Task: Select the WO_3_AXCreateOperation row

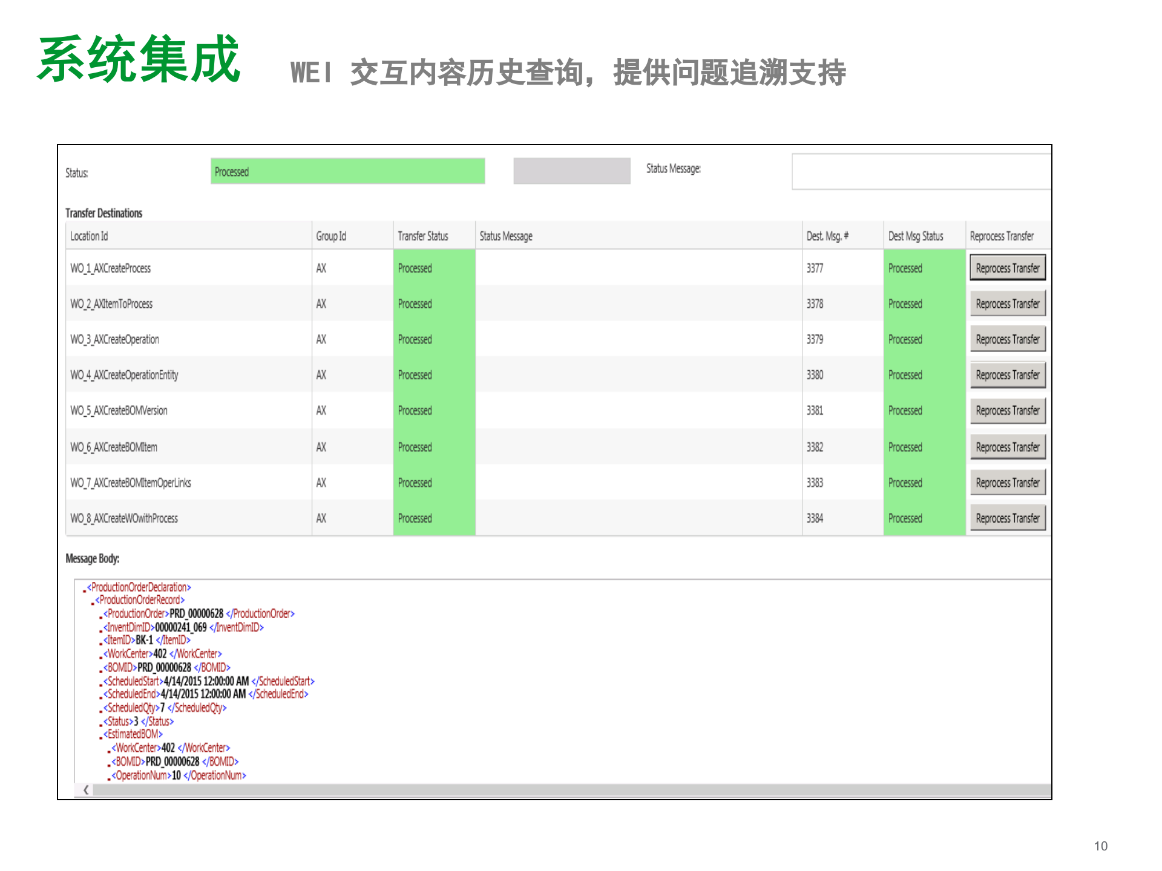Action: click(182, 339)
